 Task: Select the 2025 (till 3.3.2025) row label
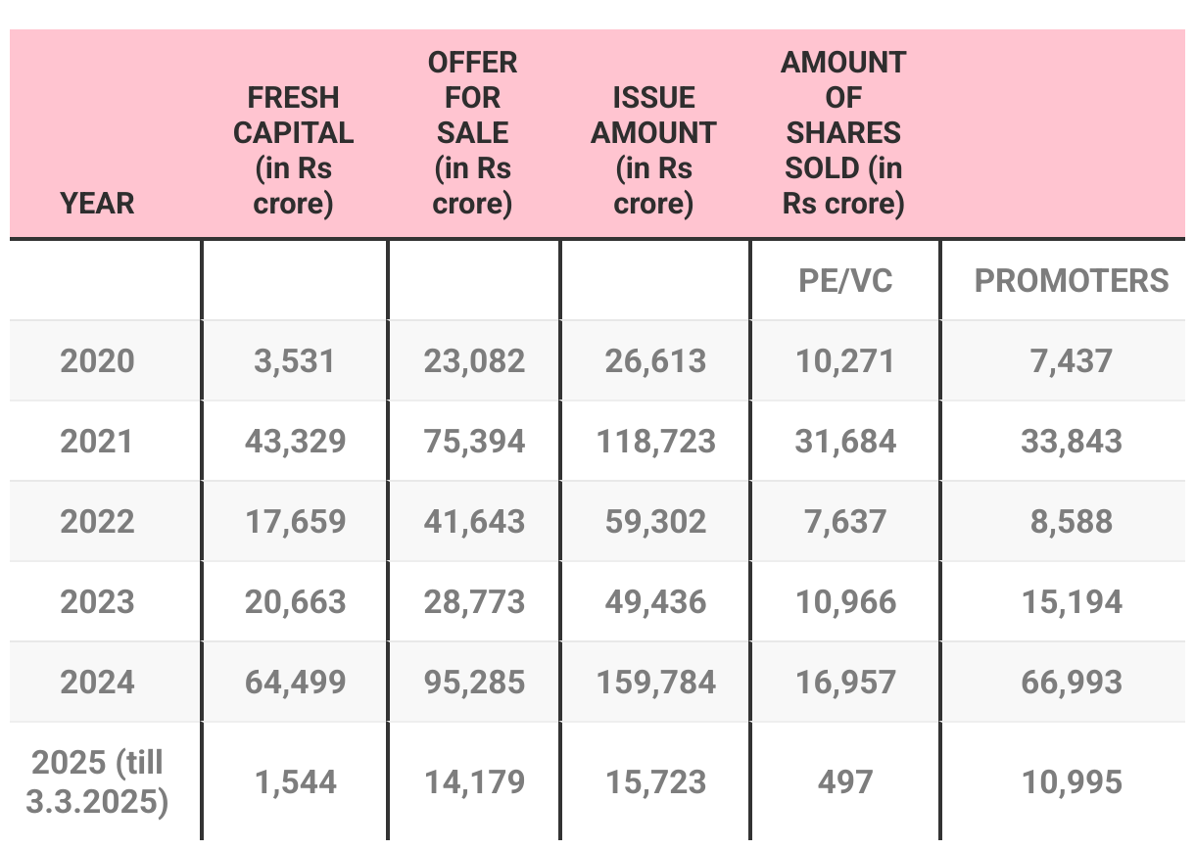tap(97, 781)
